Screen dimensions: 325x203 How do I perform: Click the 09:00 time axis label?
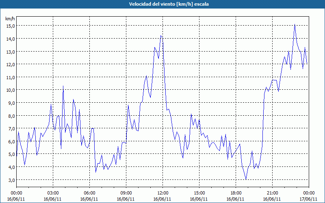tap(126, 193)
